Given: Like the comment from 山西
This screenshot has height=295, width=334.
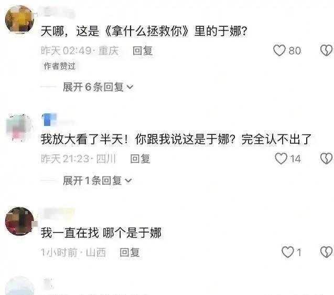Looking at the screenshot, I should (287, 252).
